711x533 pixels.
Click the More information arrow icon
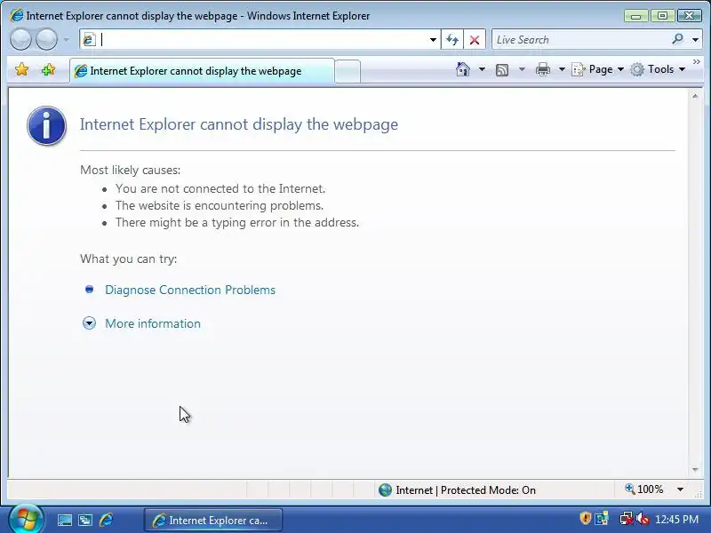[x=90, y=322]
